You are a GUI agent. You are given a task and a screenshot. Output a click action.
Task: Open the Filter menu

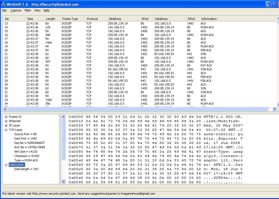(28, 10)
